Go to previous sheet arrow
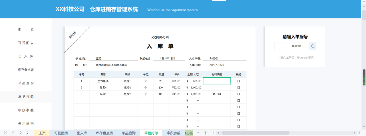The width and height of the screenshot is (366, 136). point(13,133)
